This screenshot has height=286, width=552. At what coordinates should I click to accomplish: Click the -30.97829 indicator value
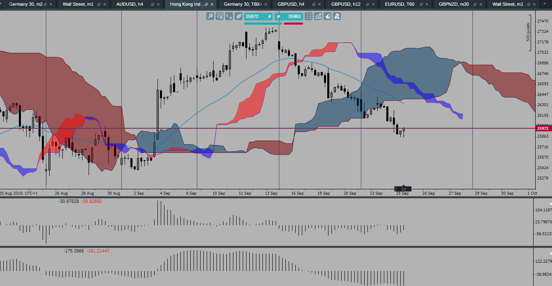click(x=69, y=201)
